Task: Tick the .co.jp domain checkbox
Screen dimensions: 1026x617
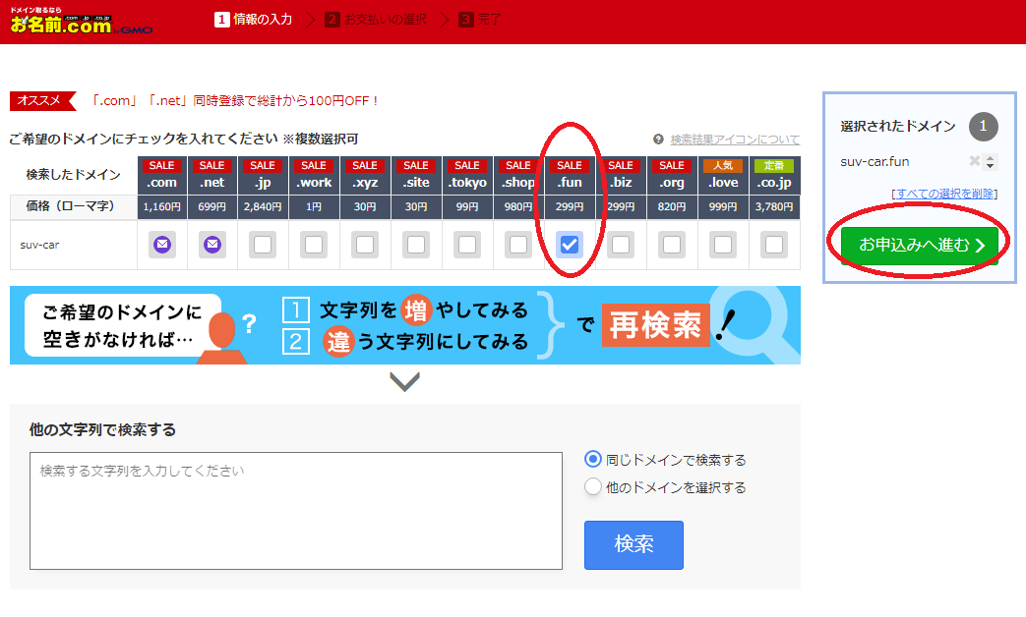Action: (774, 245)
